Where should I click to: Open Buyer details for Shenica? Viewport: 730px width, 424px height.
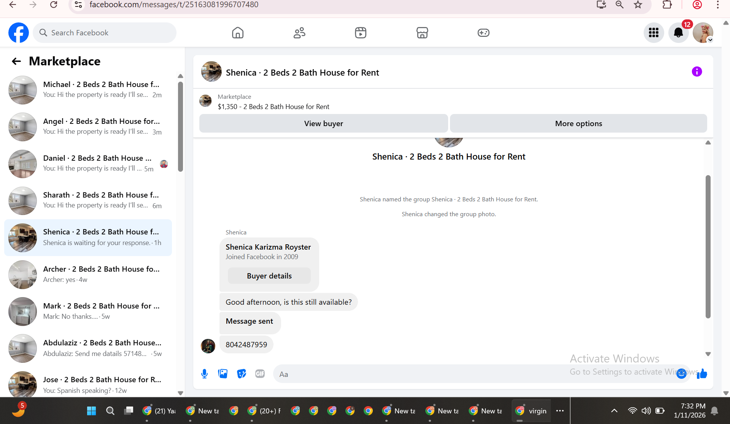[x=269, y=276]
